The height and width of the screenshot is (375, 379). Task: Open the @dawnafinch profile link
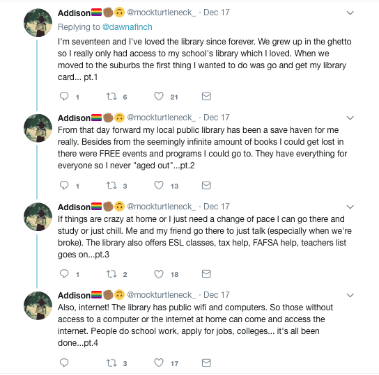(x=127, y=27)
